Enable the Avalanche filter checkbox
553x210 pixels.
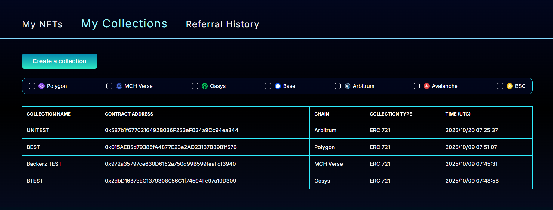coord(417,86)
